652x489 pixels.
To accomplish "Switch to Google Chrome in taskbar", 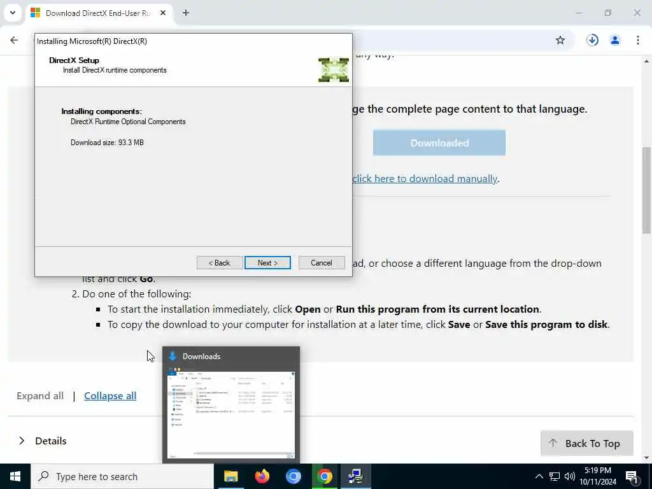I will (x=324, y=476).
